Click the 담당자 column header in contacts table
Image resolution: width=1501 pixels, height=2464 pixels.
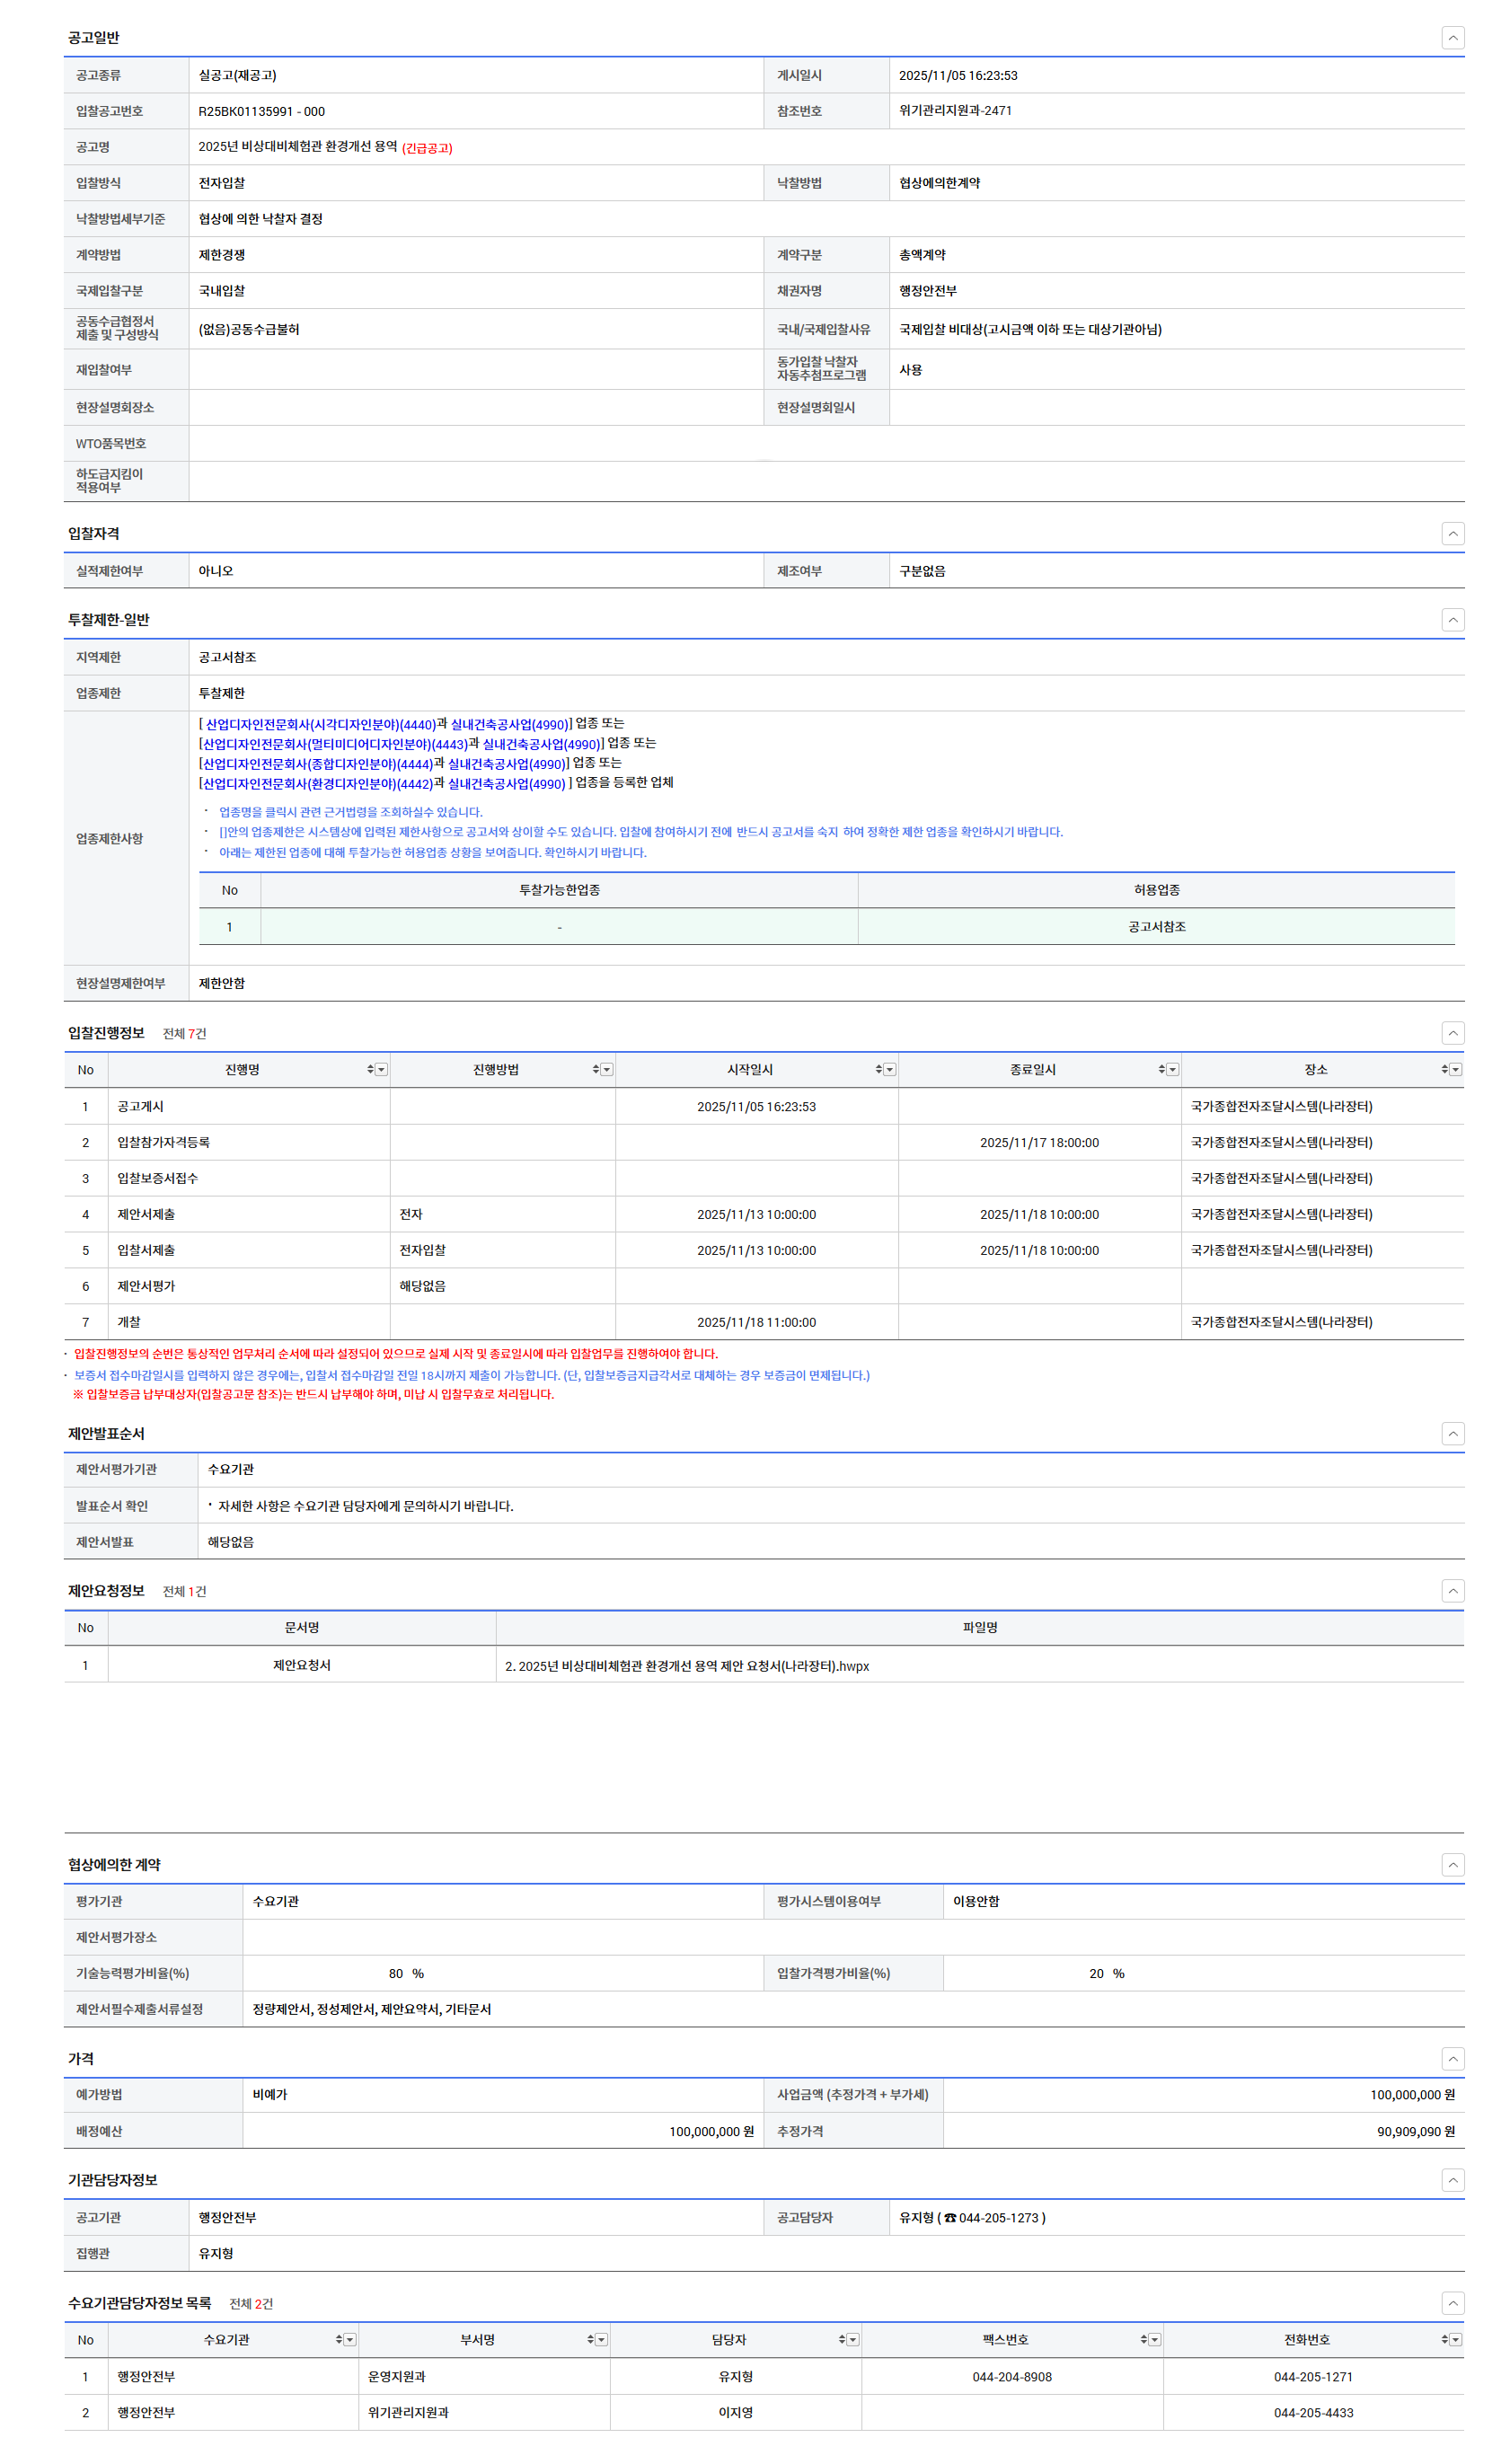(x=728, y=2340)
